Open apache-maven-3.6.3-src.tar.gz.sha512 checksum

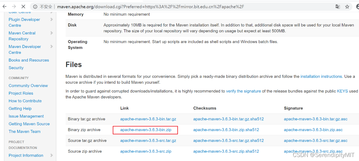pyautogui.click(x=228, y=141)
